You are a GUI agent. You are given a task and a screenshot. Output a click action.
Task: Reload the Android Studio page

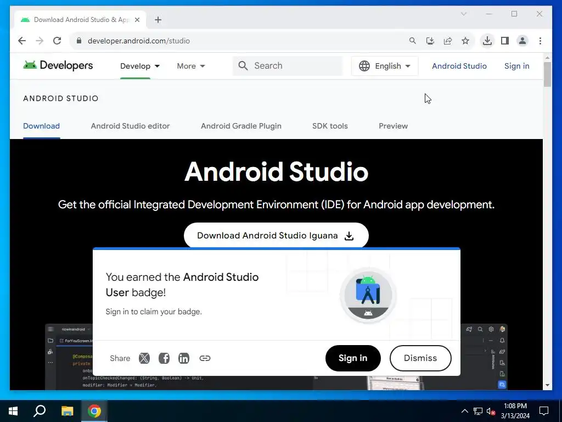coord(57,41)
